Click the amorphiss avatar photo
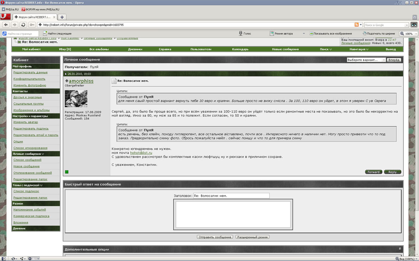Screen dimensions: 419x261 tap(76, 99)
